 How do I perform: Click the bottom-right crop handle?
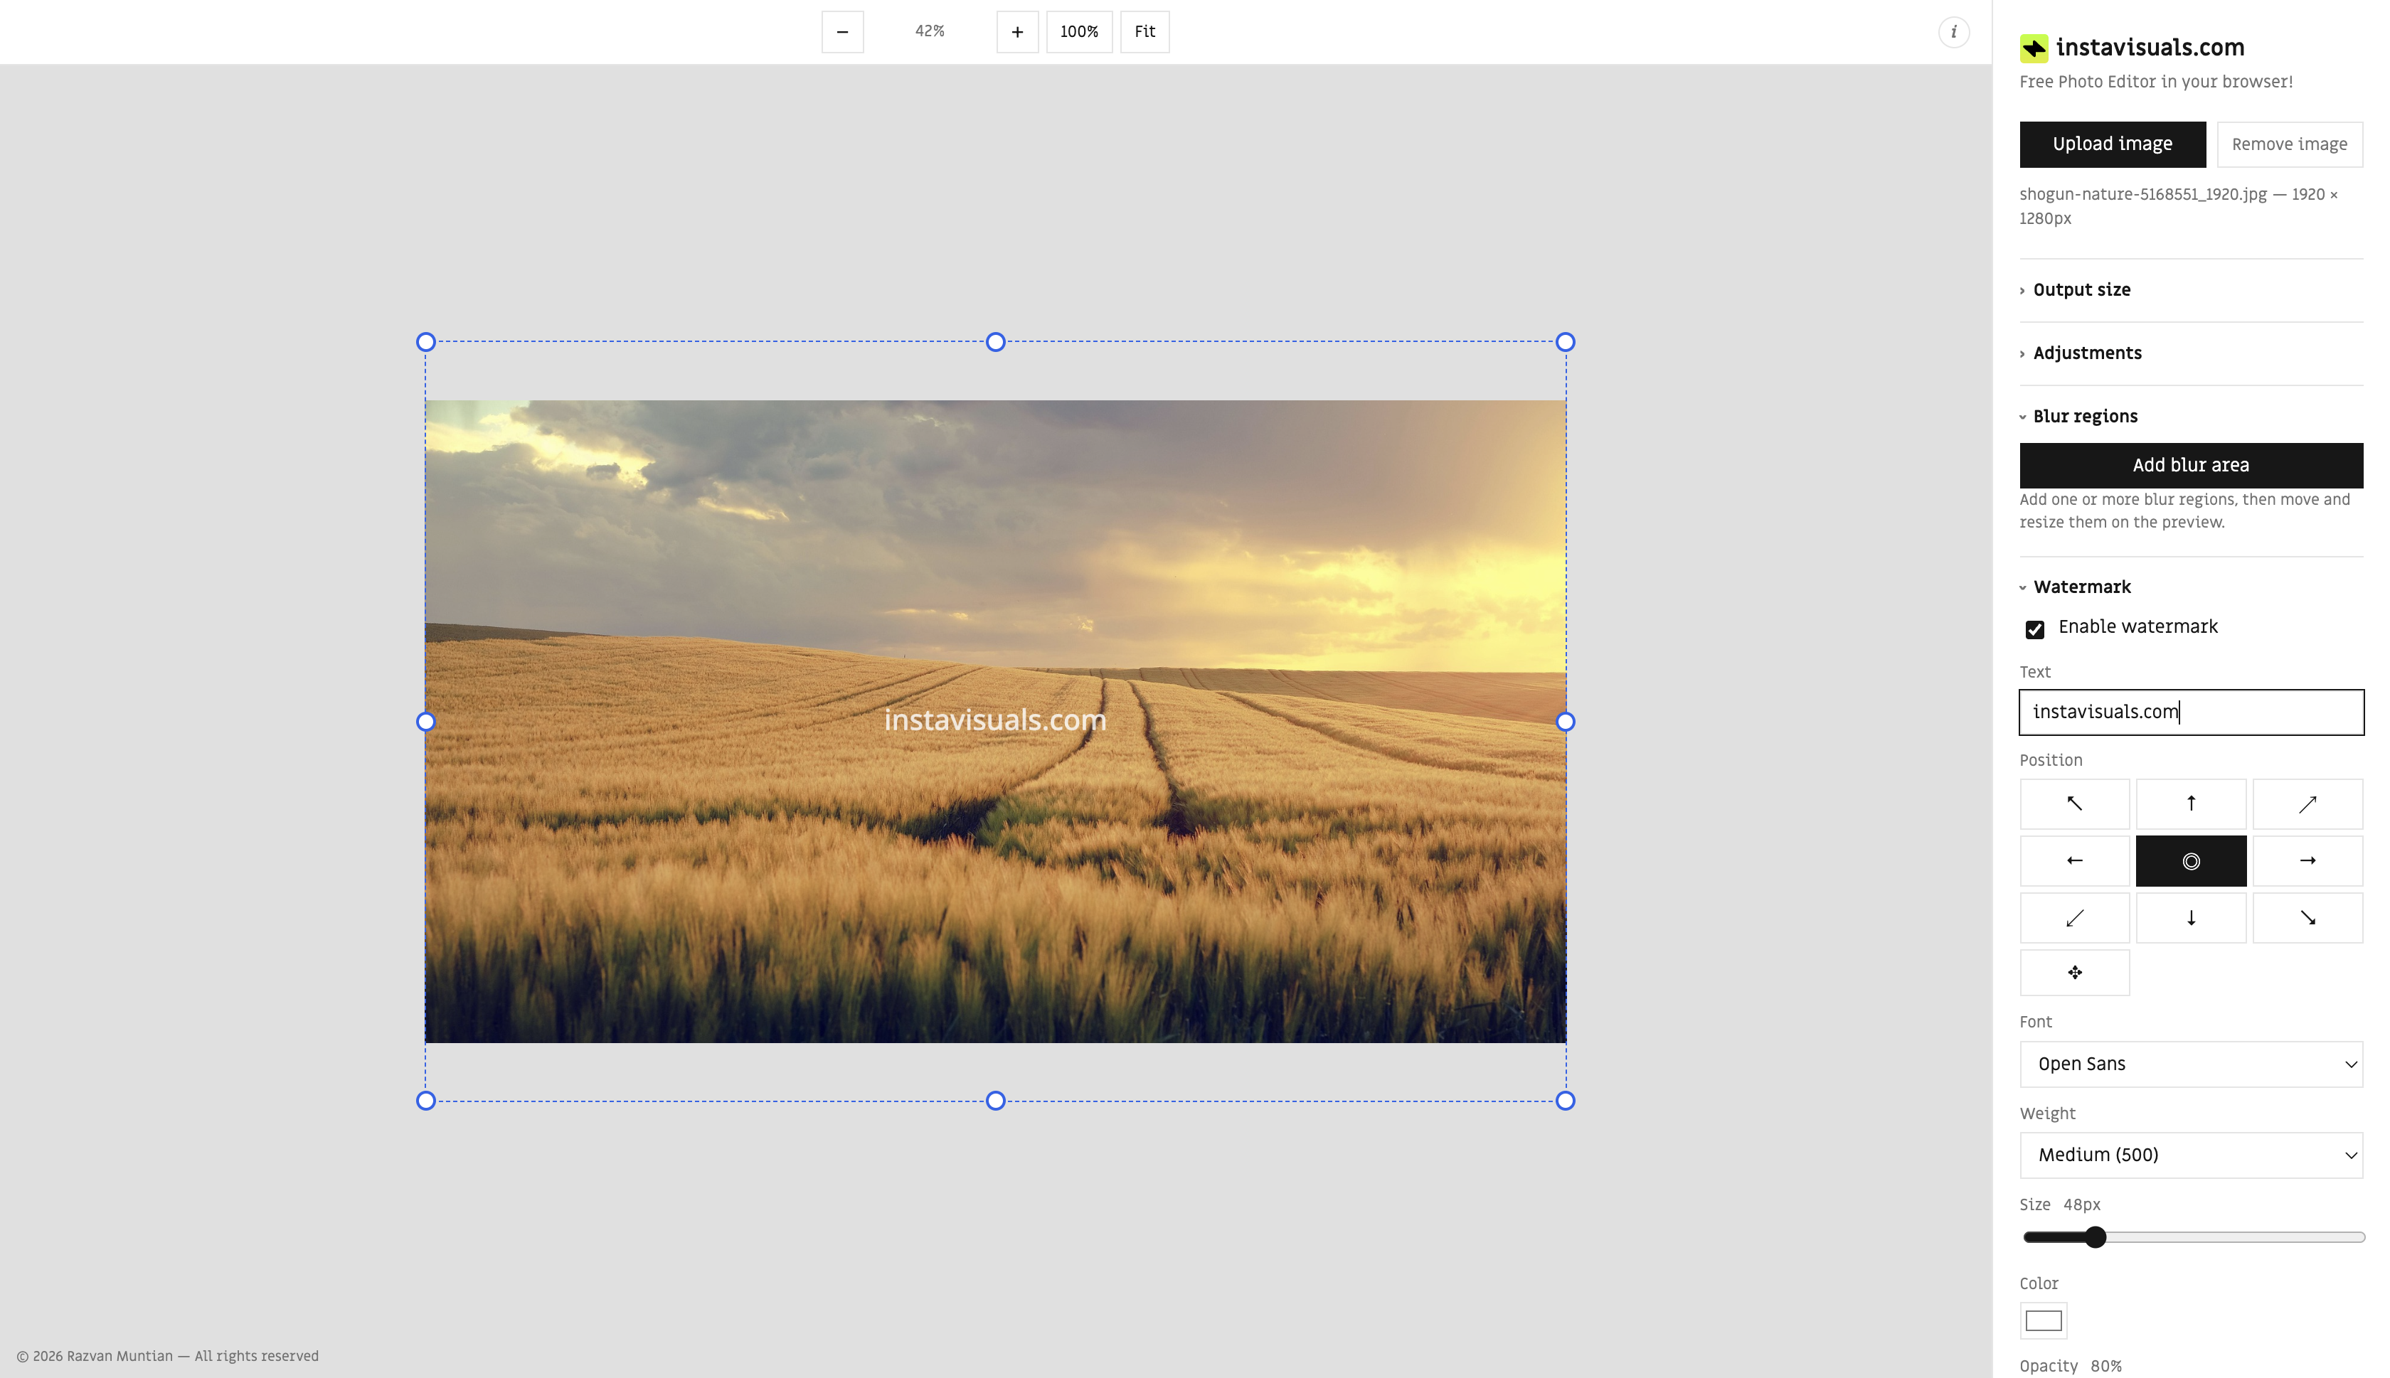[1566, 1101]
